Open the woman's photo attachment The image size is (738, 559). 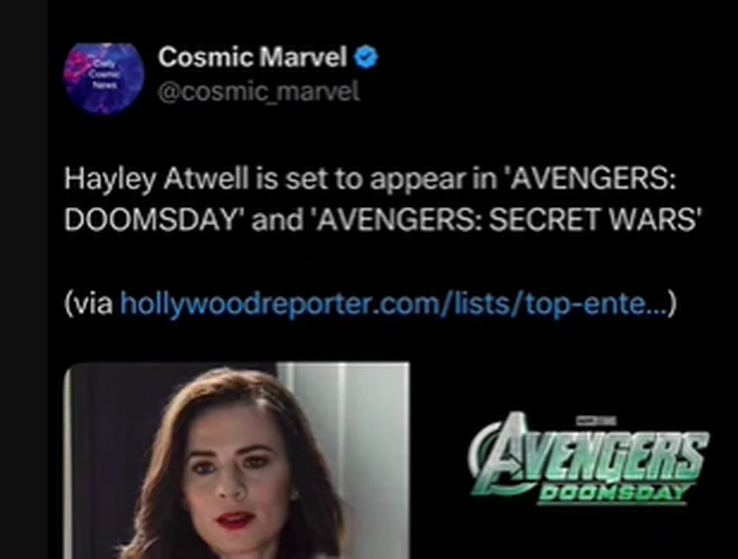click(237, 460)
